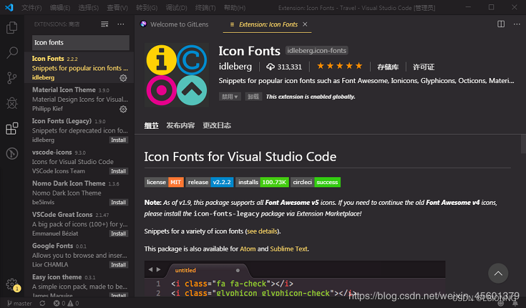This screenshot has height=308, width=526.
Task: Open the 存储库 repository link
Action: [388, 67]
